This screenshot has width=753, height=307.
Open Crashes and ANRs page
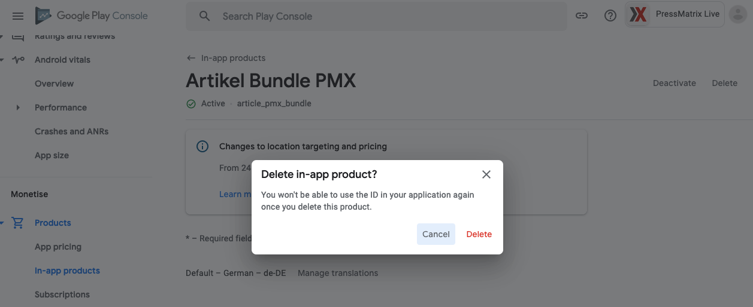click(x=72, y=131)
